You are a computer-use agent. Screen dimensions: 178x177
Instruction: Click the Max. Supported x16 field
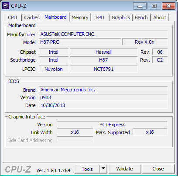(150, 132)
